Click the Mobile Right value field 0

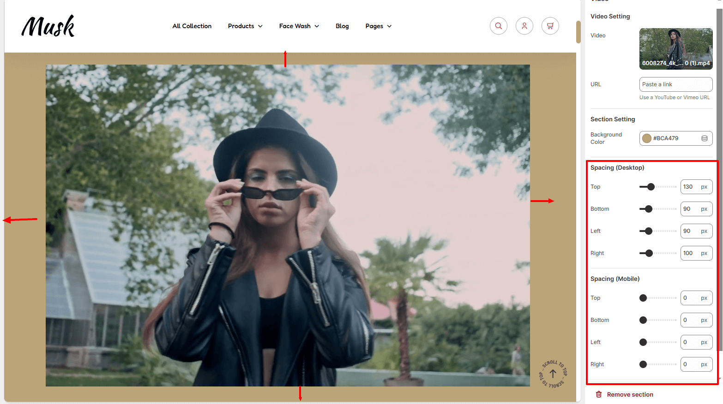click(697, 364)
